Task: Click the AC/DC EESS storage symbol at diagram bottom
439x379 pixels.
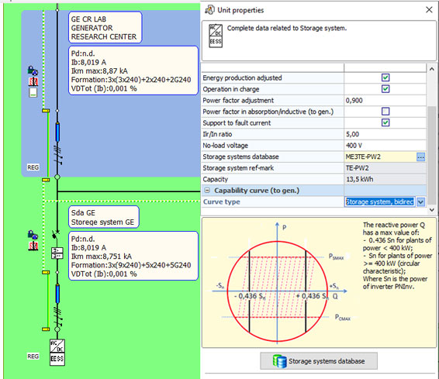Action: [57, 352]
